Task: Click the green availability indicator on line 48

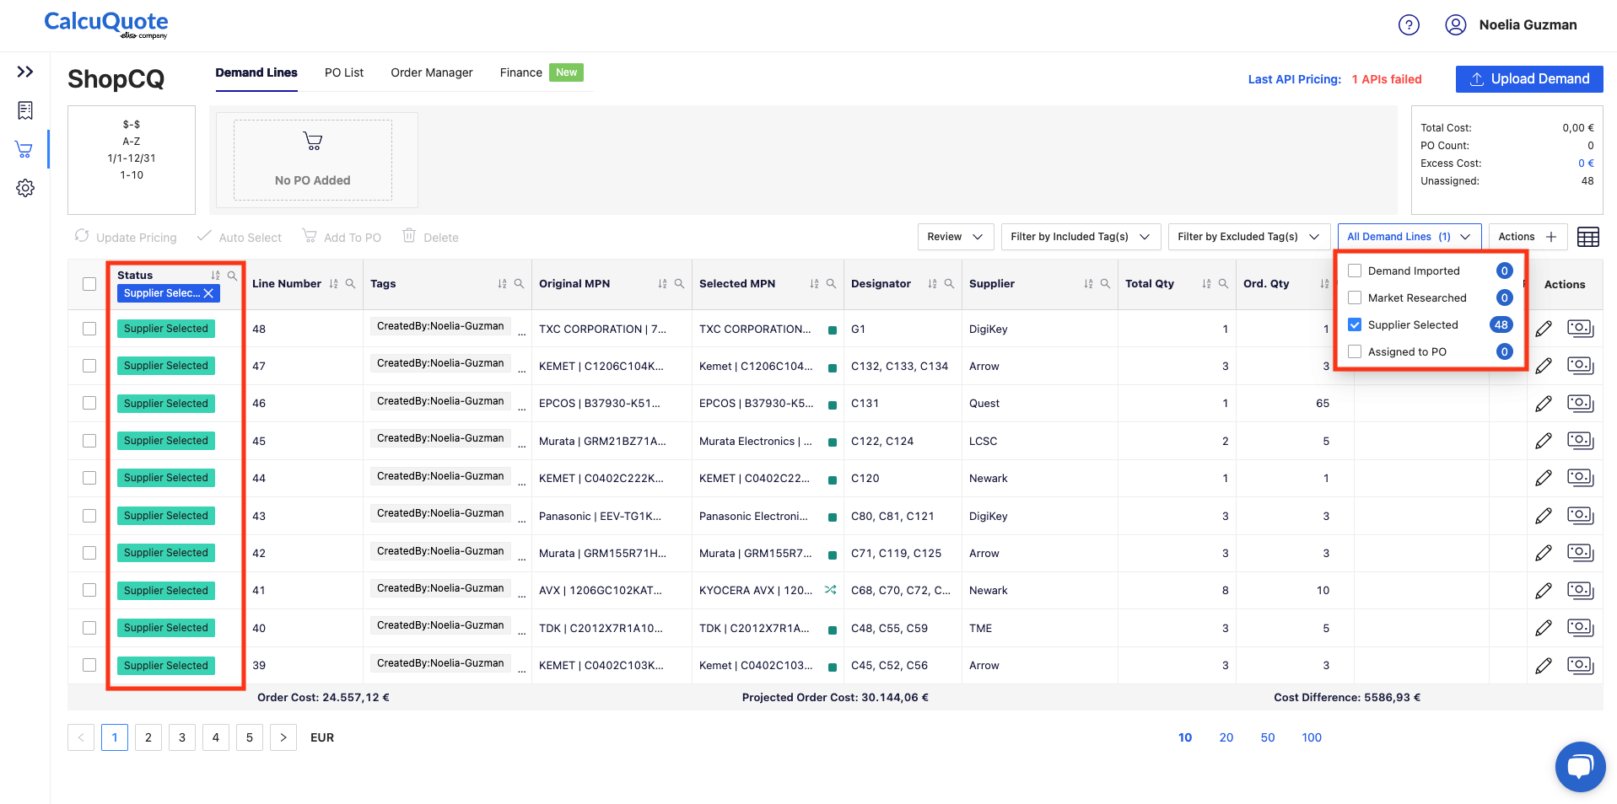Action: click(833, 330)
